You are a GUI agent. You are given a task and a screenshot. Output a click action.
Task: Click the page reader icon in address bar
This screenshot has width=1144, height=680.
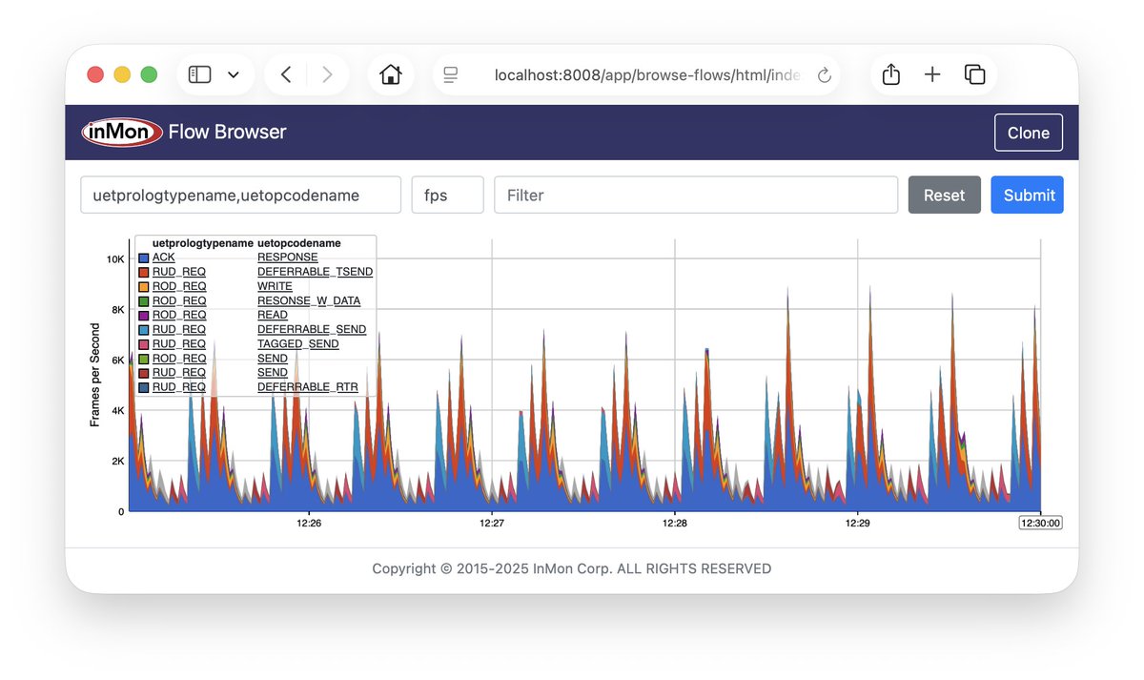point(451,74)
